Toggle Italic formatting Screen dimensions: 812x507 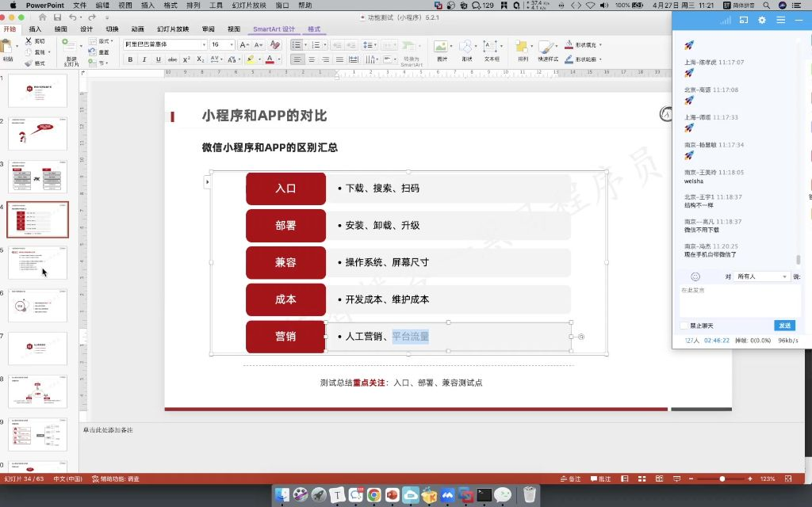pos(144,59)
